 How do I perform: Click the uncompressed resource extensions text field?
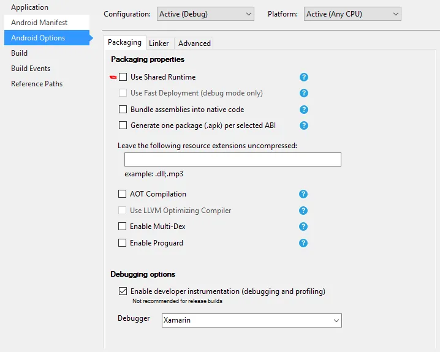[x=232, y=160]
